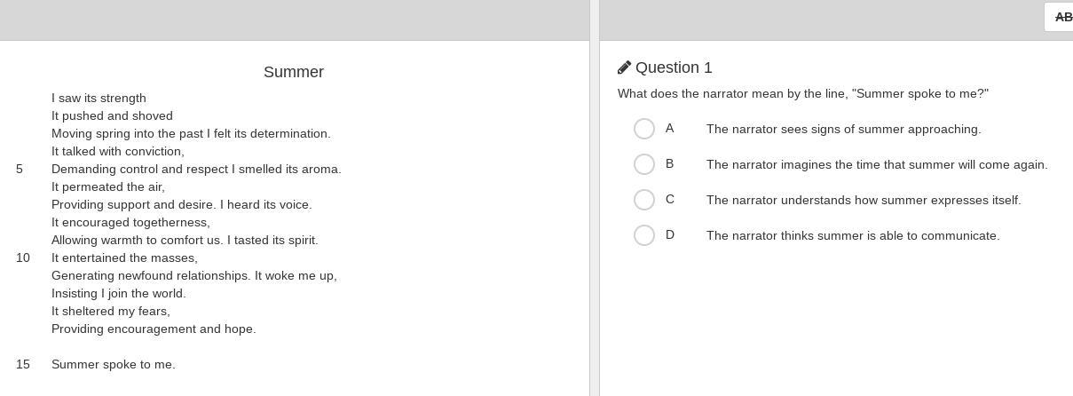Screen dimensions: 1073x396
Task: Click line number 5 in the poem
Action: 20,169
